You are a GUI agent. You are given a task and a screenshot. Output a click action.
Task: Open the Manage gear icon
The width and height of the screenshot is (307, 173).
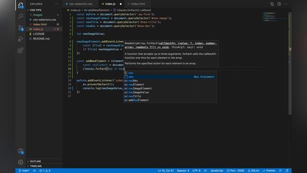tap(21, 162)
